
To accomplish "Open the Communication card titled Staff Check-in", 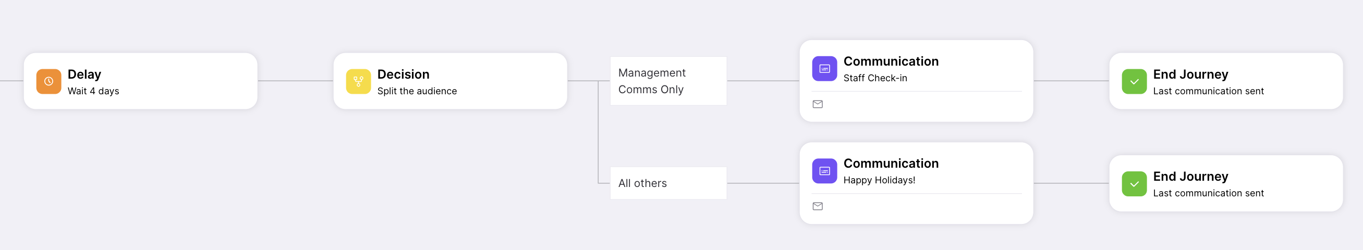I will coord(917,81).
